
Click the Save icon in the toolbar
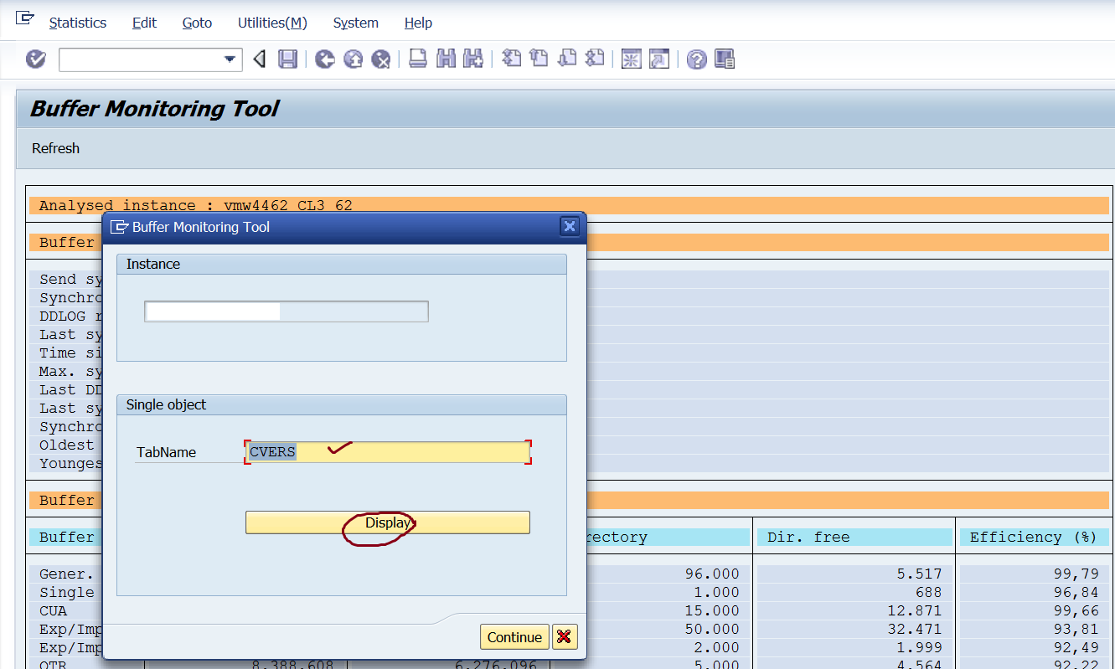[287, 59]
